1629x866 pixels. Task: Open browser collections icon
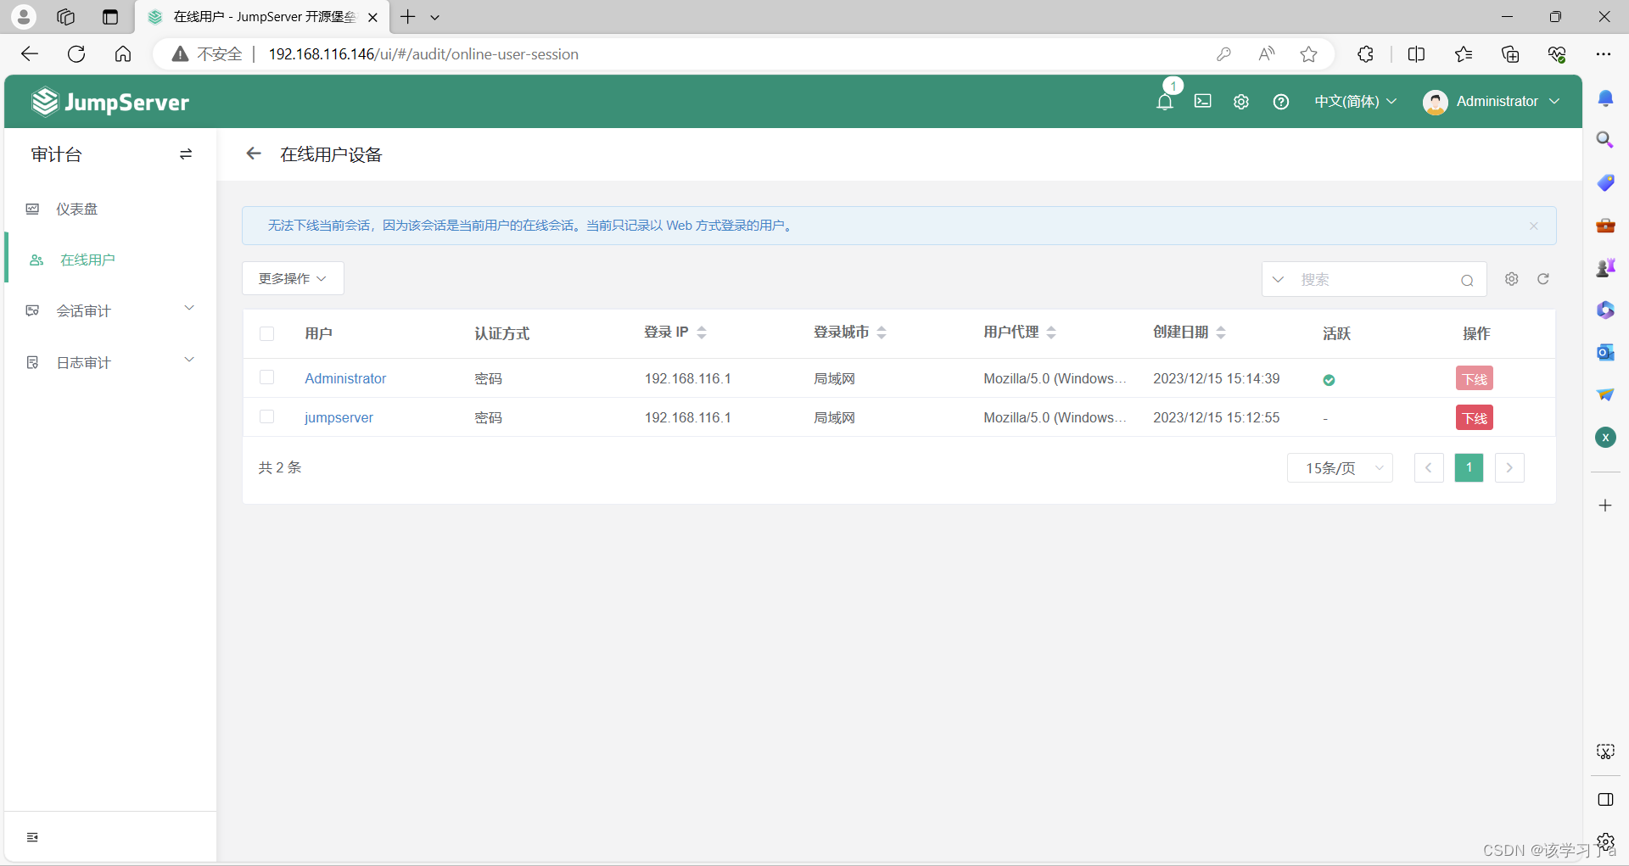[1510, 54]
